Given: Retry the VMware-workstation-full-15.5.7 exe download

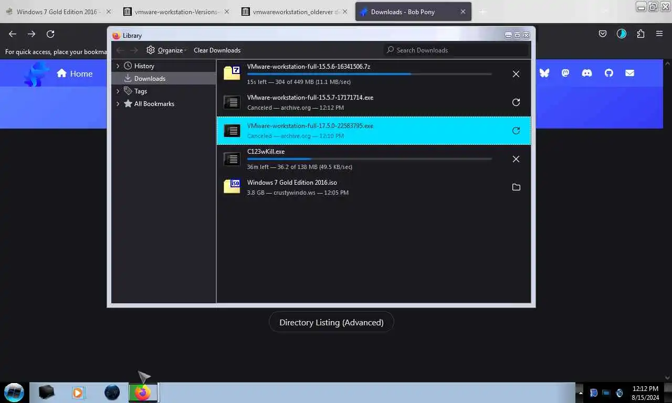Looking at the screenshot, I should [x=516, y=102].
